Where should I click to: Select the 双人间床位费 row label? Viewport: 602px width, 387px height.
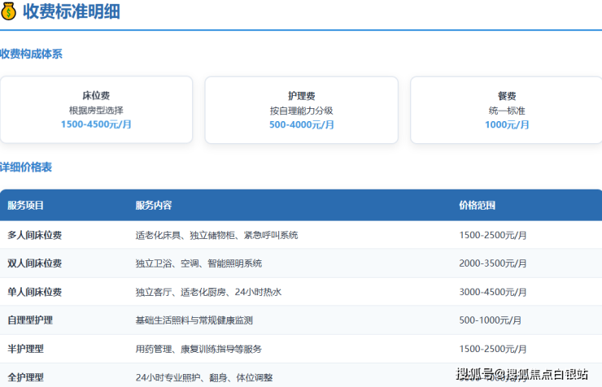click(x=35, y=263)
